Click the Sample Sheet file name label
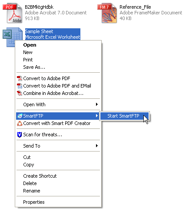 [x=39, y=31]
